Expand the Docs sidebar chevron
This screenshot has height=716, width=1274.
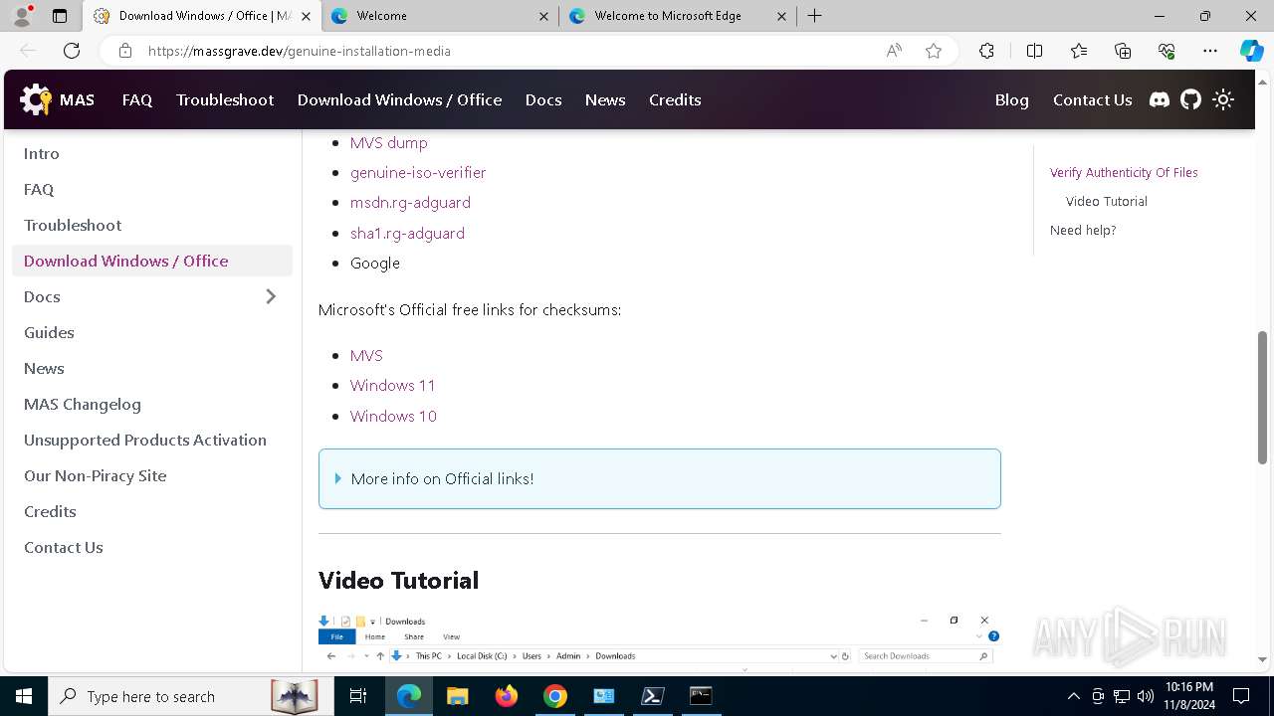271,296
